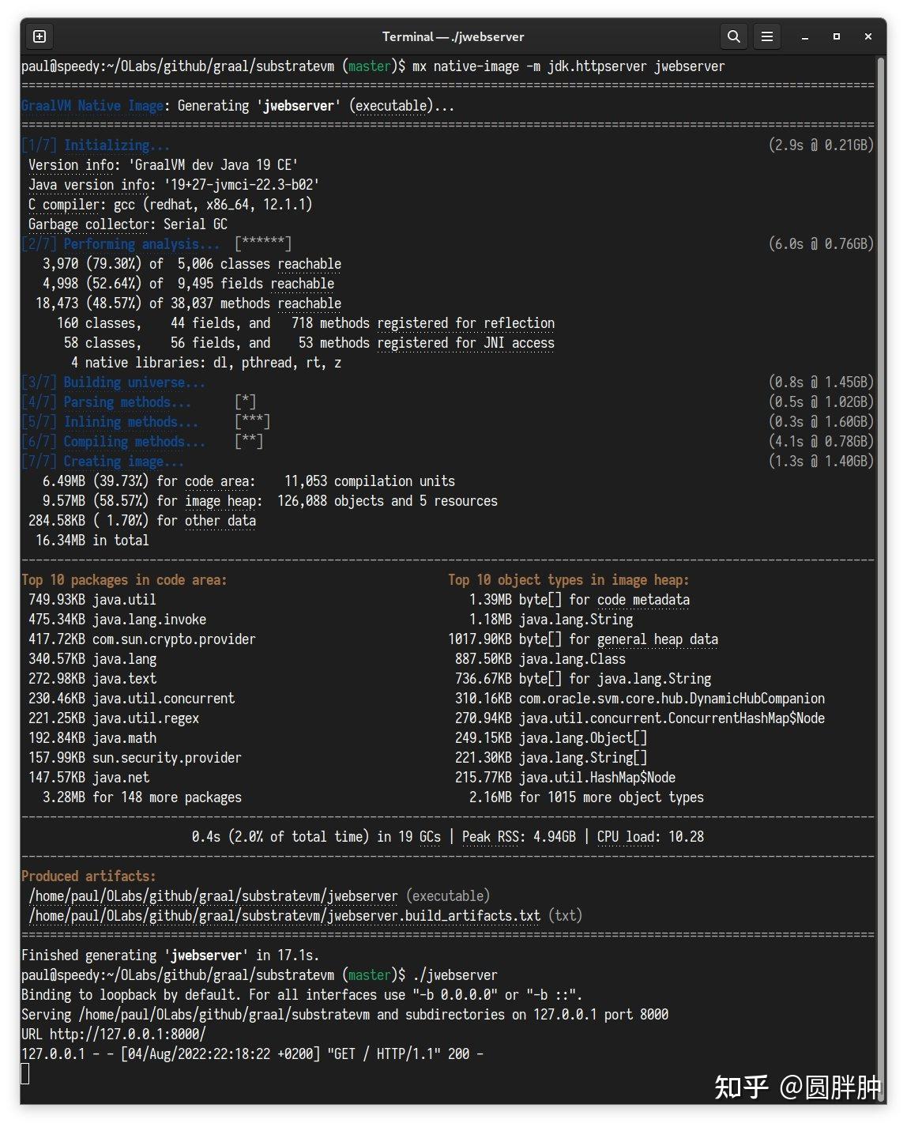Open a new terminal tab
907x1127 pixels.
[39, 36]
